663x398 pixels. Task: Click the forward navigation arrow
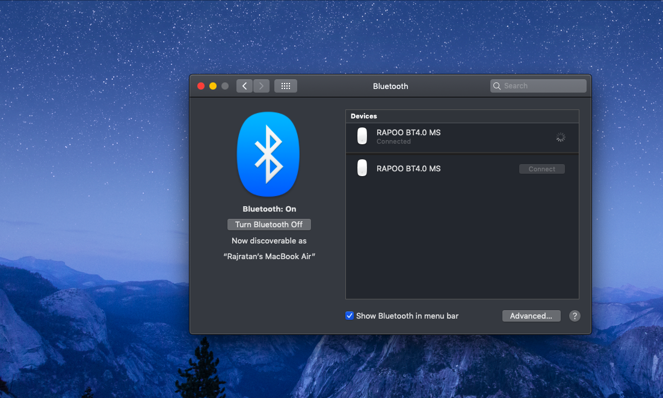tap(261, 86)
